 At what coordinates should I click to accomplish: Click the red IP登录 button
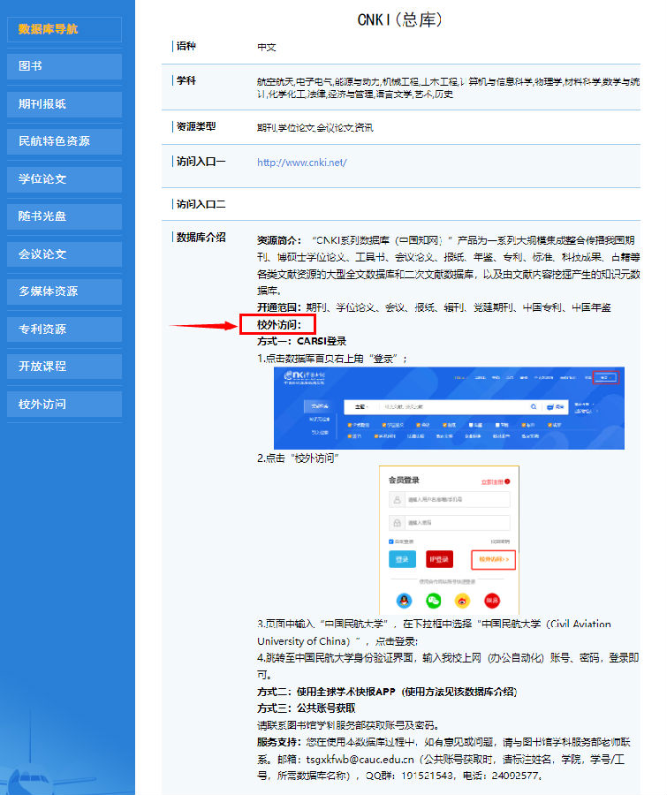coord(439,559)
